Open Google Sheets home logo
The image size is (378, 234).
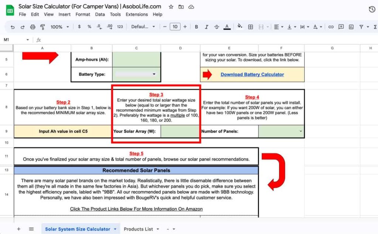pos(10,10)
